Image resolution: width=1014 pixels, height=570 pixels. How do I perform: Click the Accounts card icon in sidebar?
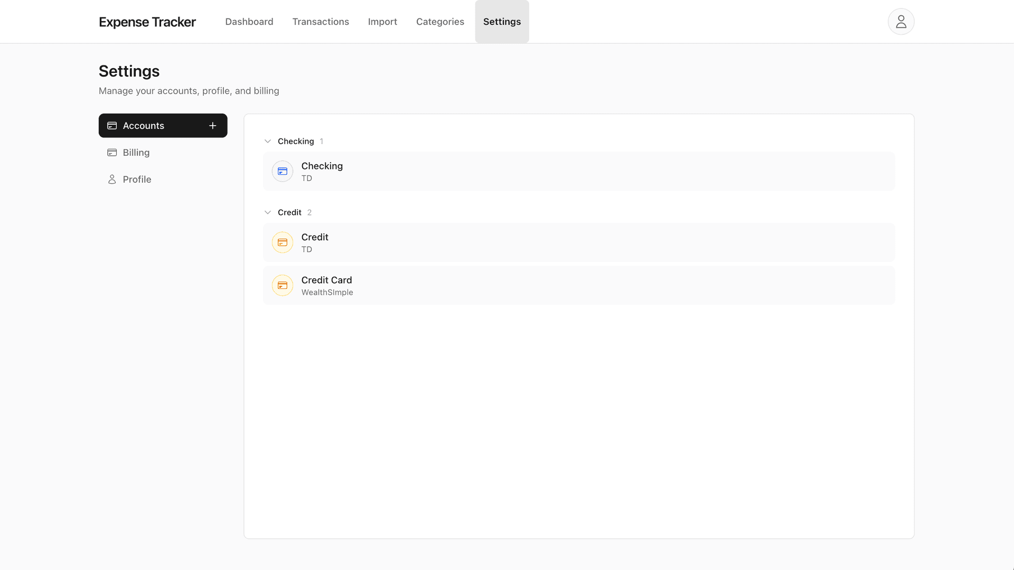(112, 125)
